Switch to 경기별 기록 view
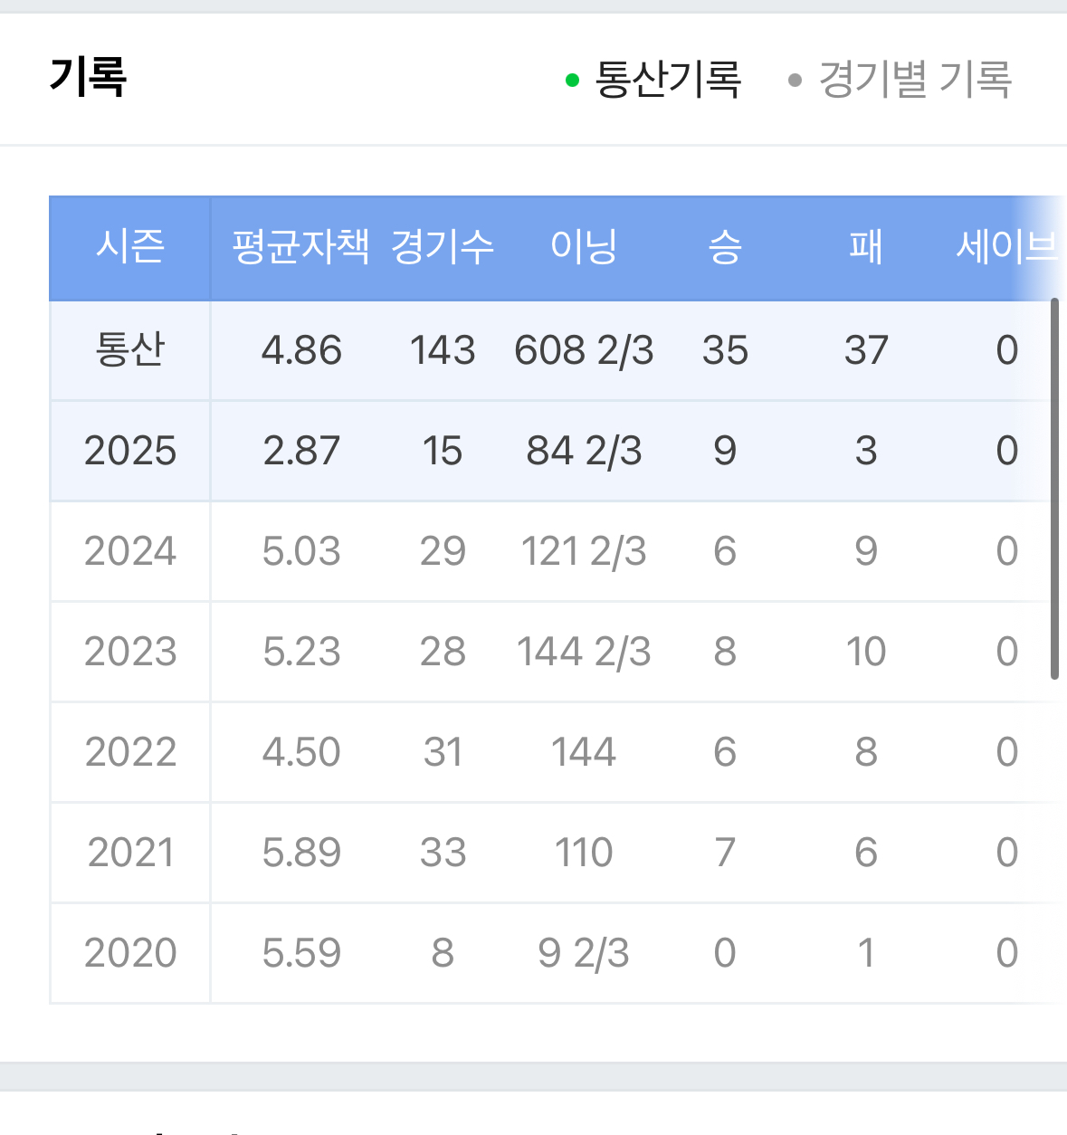 pyautogui.click(x=900, y=80)
